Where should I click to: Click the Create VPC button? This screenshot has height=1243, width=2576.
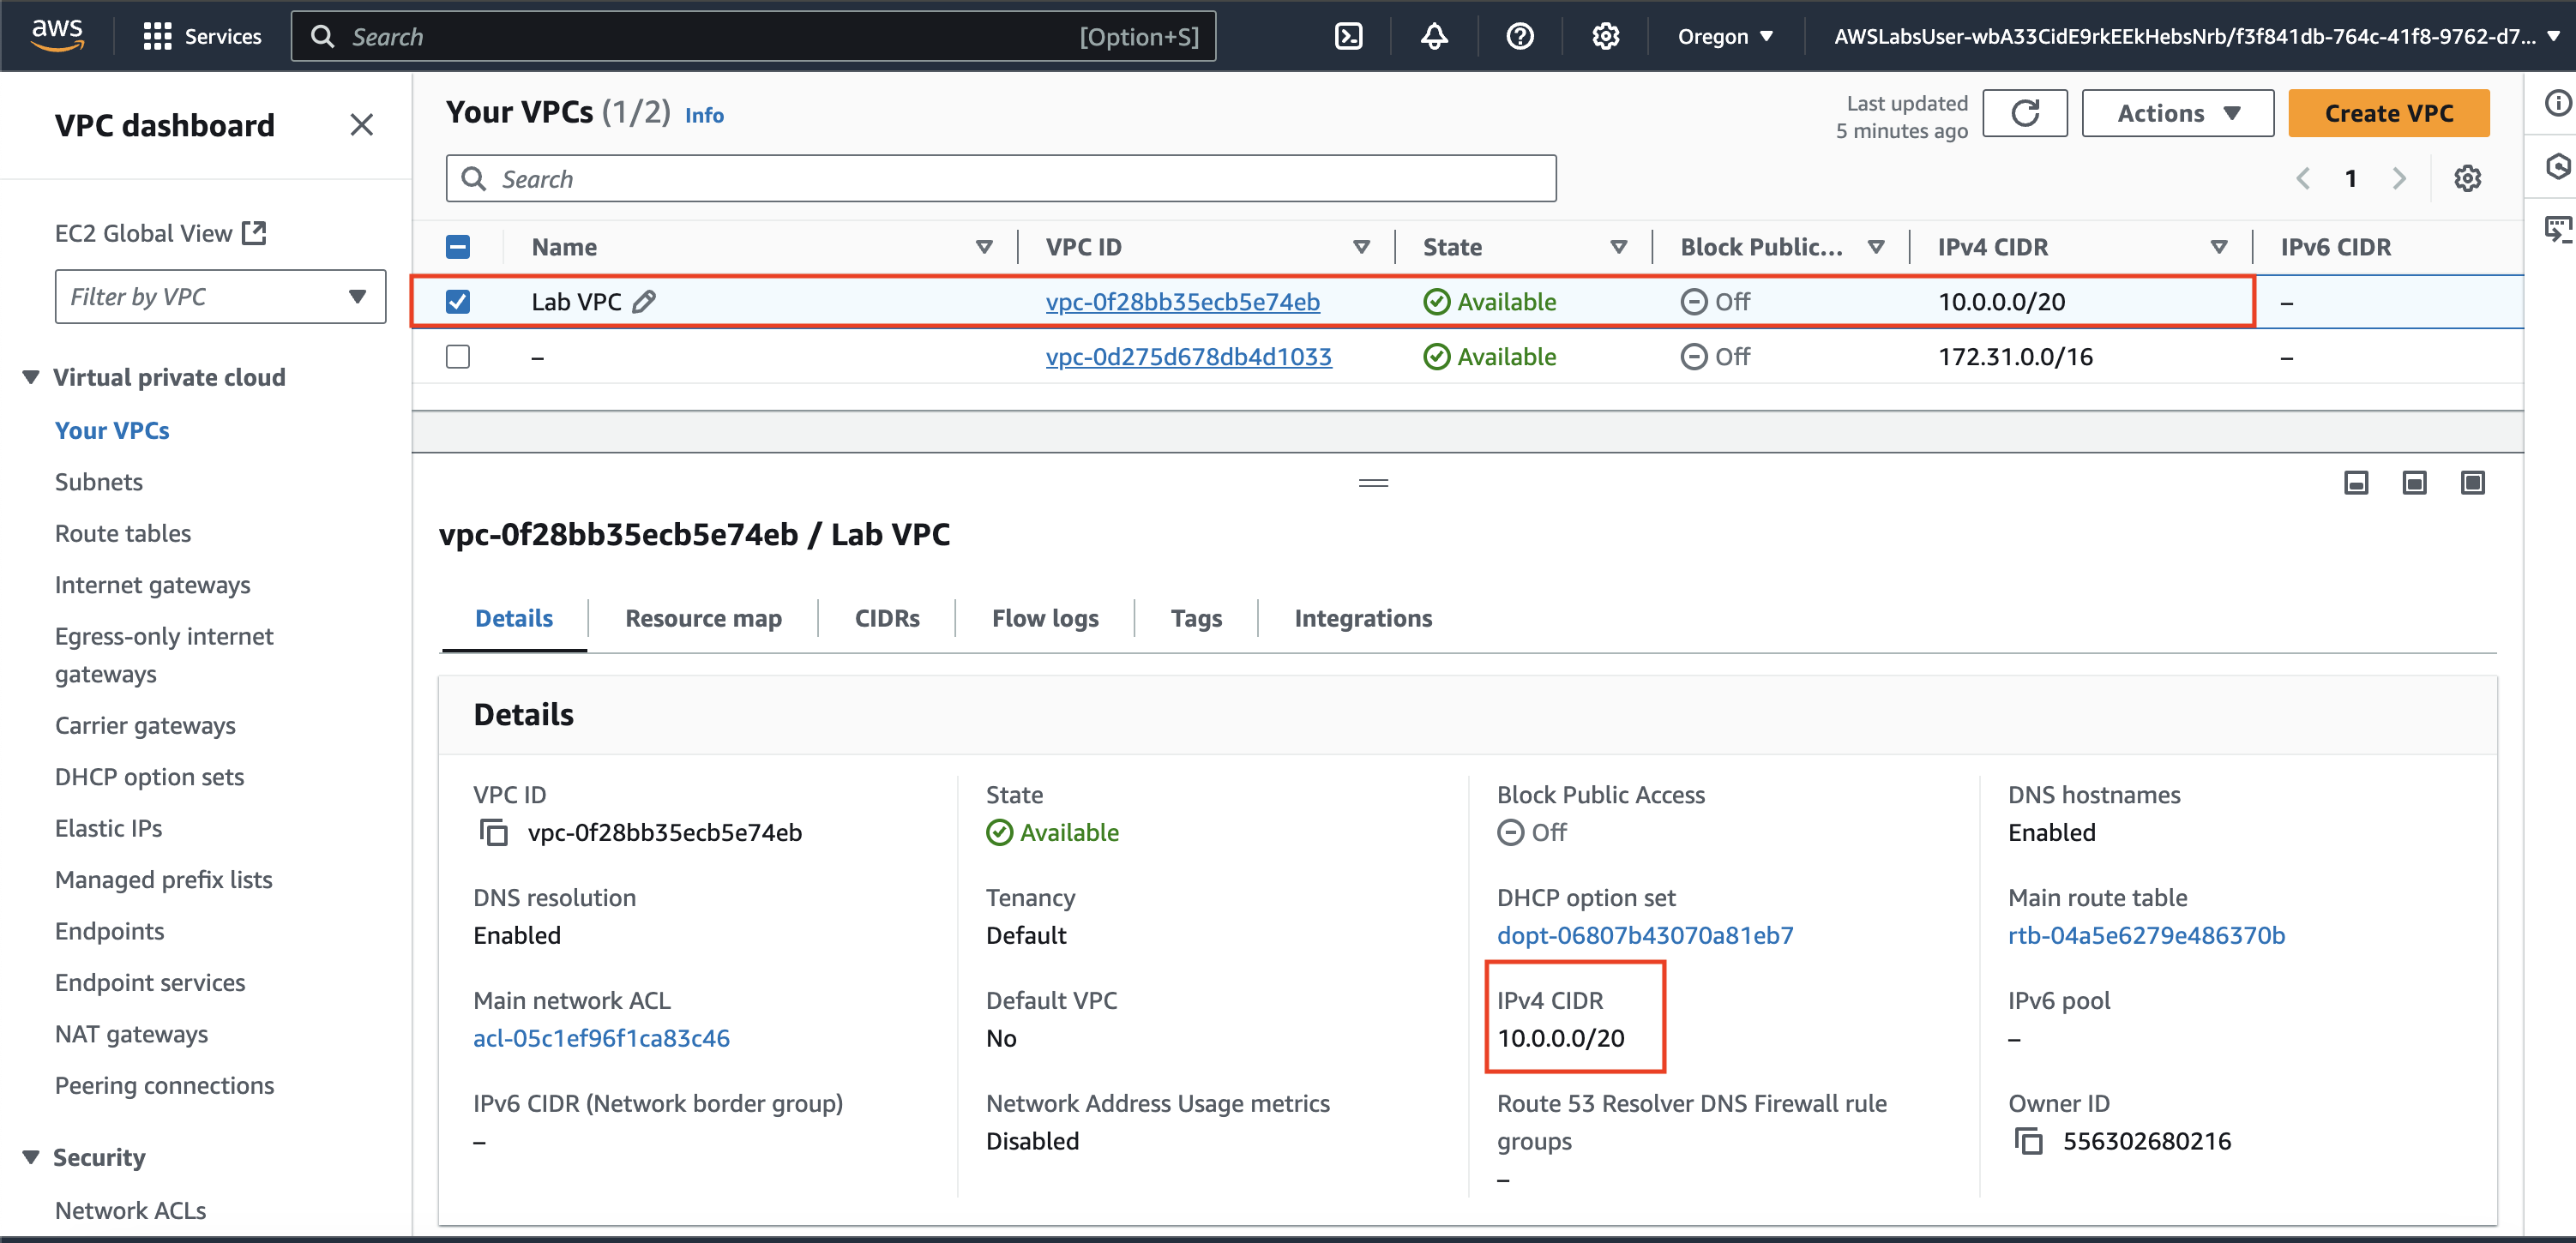[2388, 113]
